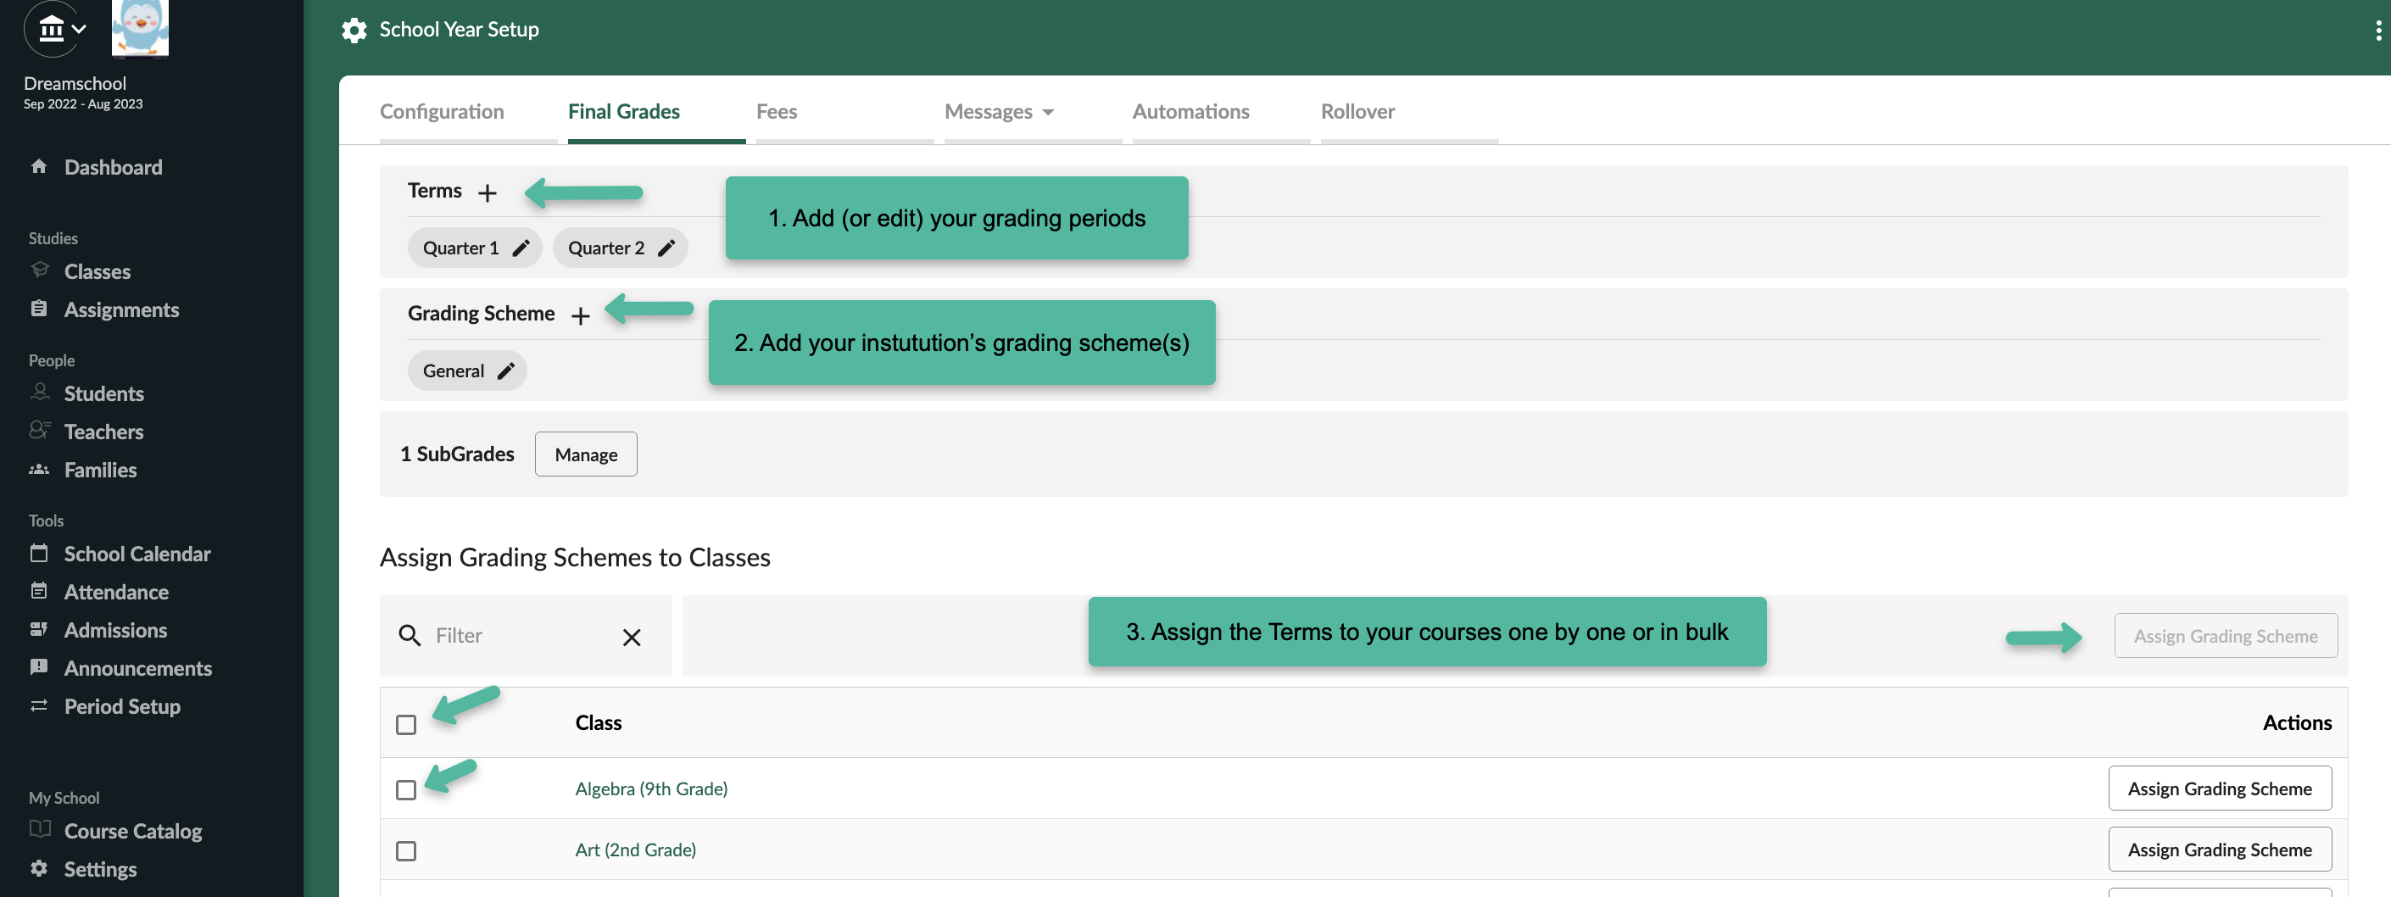Navigate to Students page
Image resolution: width=2391 pixels, height=897 pixels.
click(x=104, y=393)
